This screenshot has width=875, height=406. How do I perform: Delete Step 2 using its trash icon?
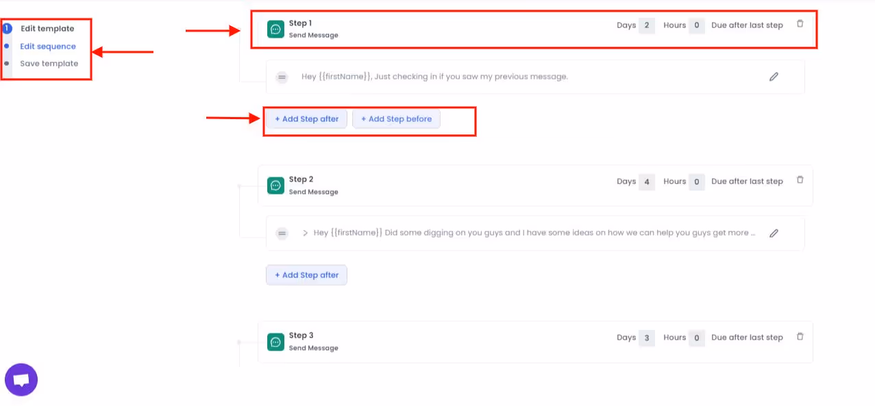(800, 179)
